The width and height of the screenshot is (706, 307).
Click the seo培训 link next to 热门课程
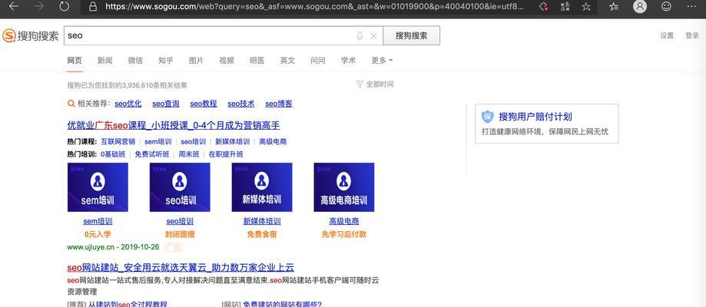coord(193,141)
